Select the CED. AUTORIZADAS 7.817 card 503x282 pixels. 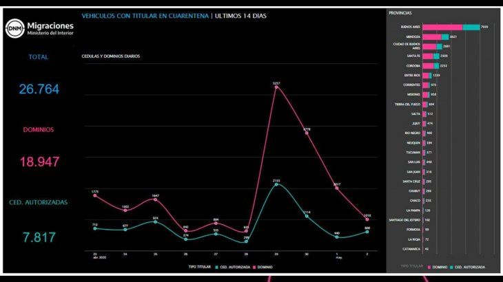click(39, 236)
